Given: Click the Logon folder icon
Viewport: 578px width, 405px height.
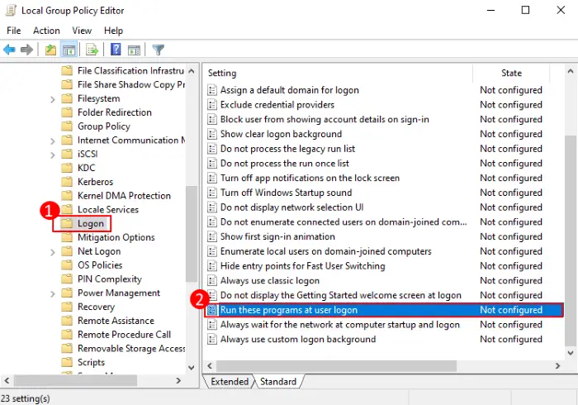Looking at the screenshot, I should click(x=67, y=223).
